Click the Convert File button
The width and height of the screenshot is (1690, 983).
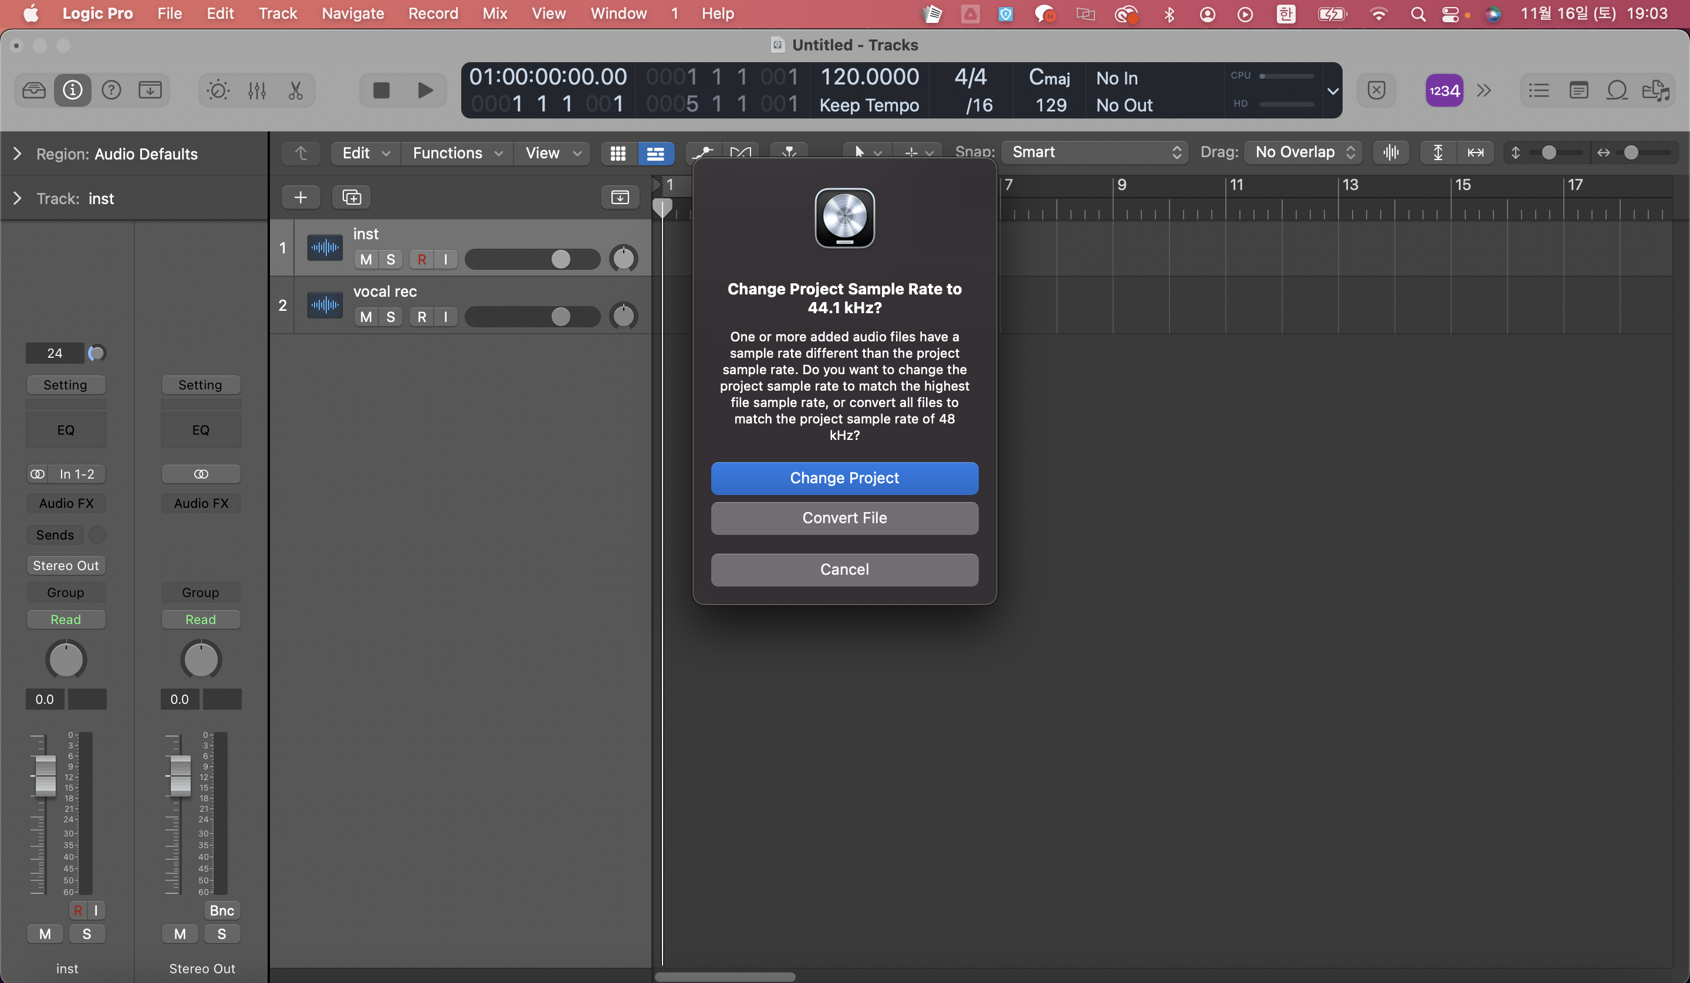pos(844,518)
